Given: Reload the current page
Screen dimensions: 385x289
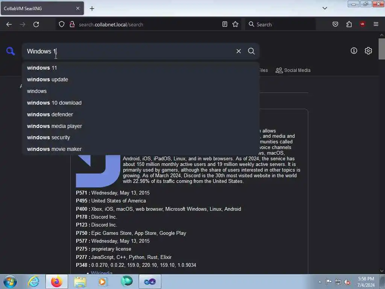Looking at the screenshot, I should 36,24.
